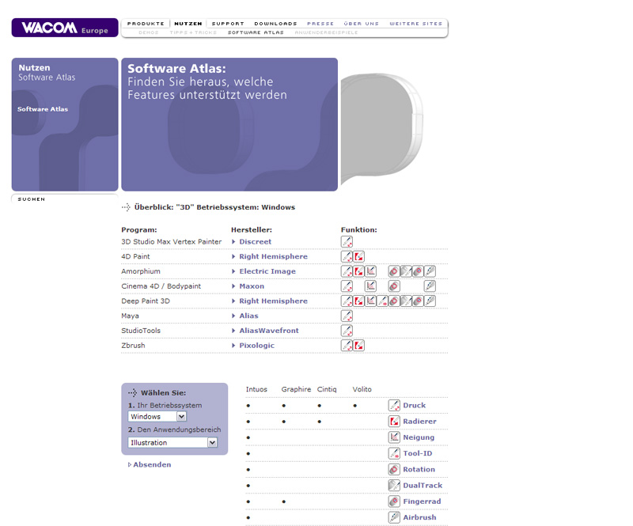Click the Absenden submit link
633x526 pixels.
tap(151, 465)
